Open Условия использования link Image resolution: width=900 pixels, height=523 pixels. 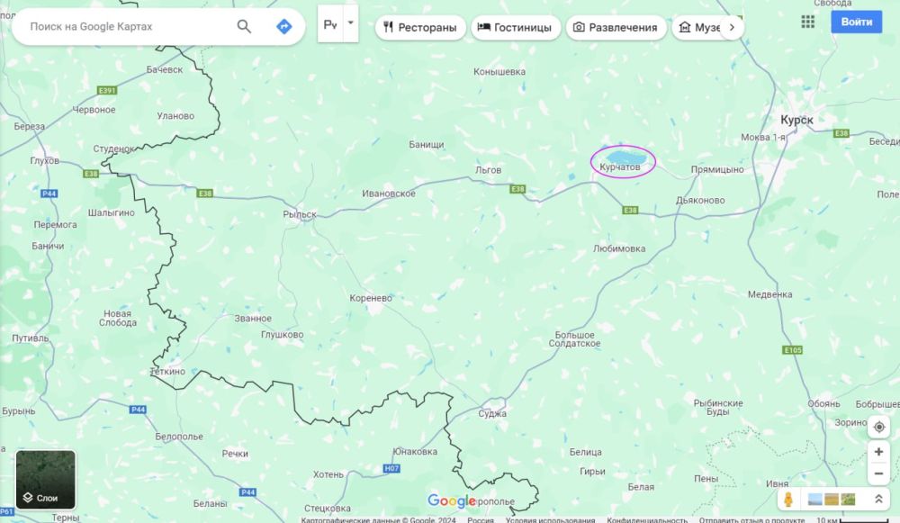[x=550, y=519]
